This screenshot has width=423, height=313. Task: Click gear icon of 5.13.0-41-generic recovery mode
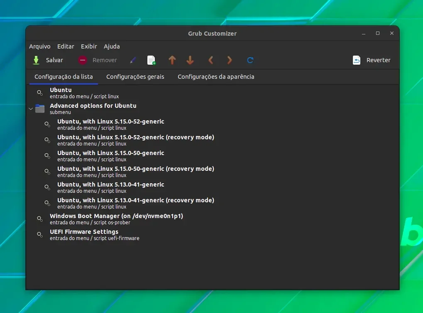coord(47,203)
